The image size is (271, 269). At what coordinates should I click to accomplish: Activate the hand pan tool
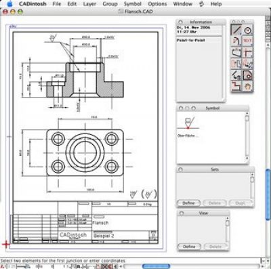(x=248, y=86)
